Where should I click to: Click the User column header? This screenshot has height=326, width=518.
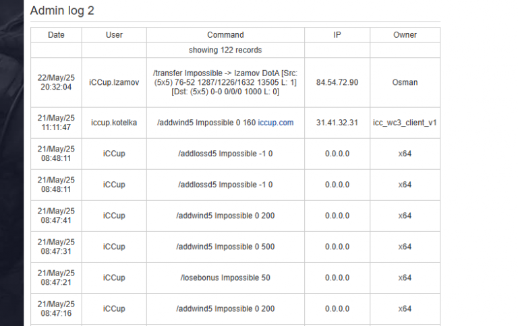point(114,35)
